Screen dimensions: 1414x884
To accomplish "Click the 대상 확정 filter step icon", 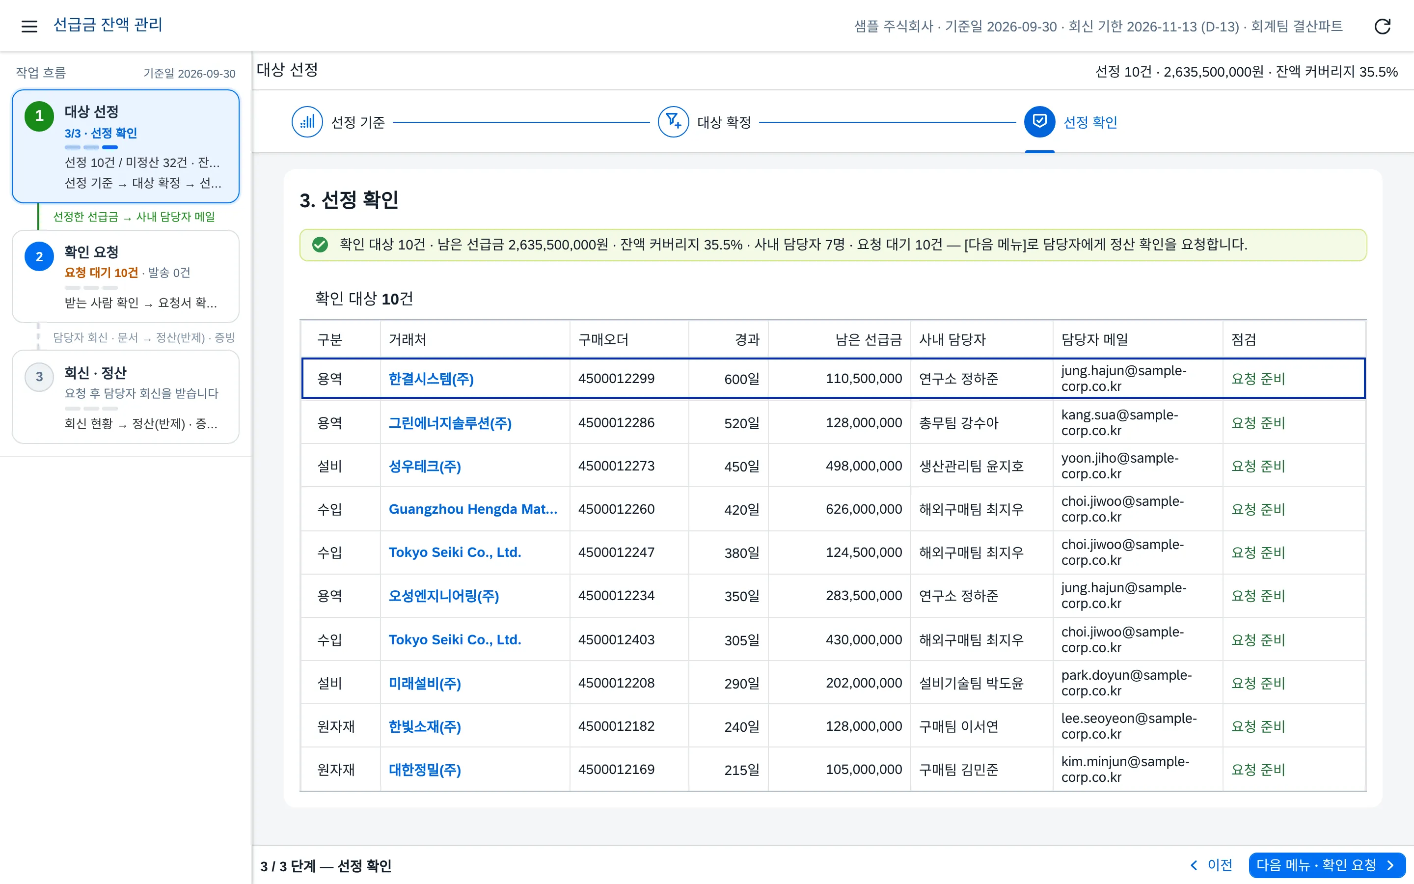I will pyautogui.click(x=673, y=122).
